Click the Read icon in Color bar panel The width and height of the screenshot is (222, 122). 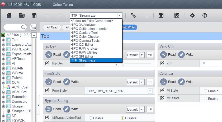point(163,82)
